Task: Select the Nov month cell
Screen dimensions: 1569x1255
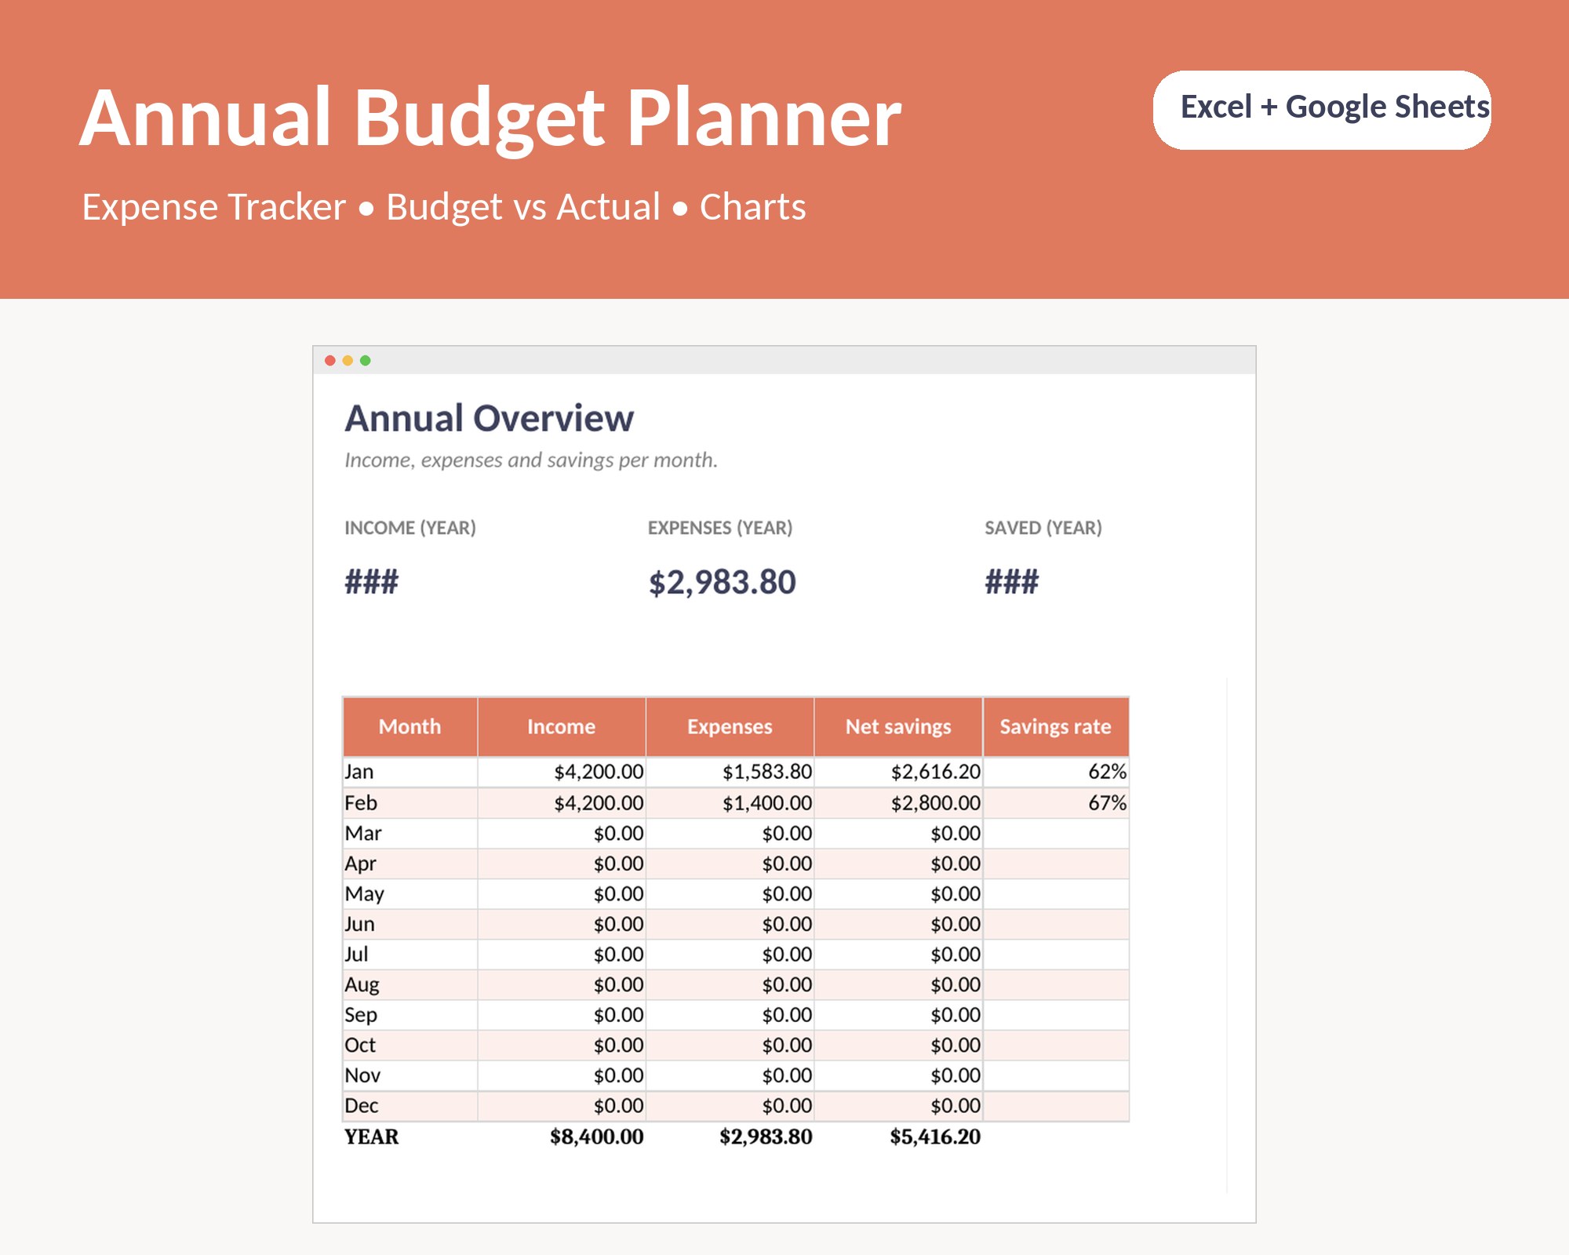Action: [x=410, y=1075]
